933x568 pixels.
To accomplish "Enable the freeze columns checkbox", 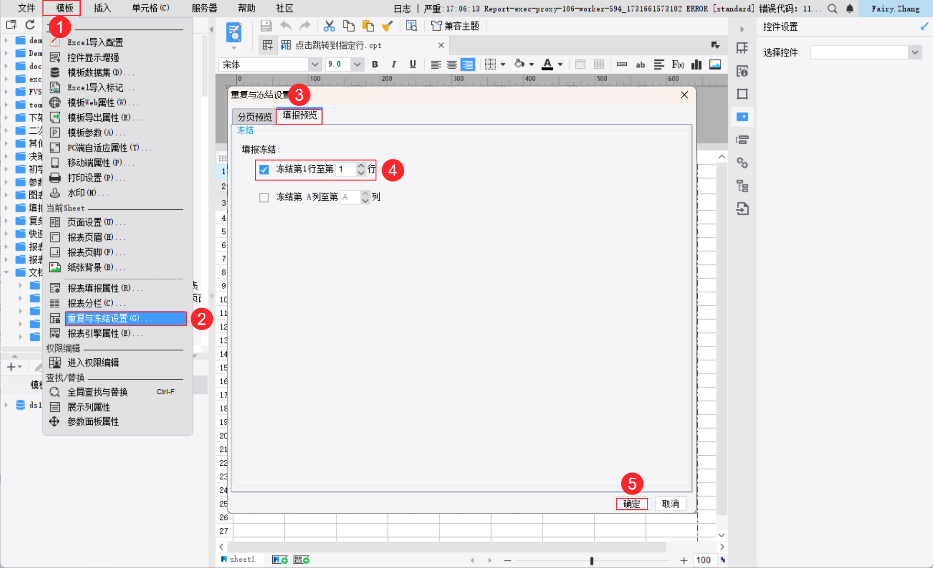I will 264,197.
